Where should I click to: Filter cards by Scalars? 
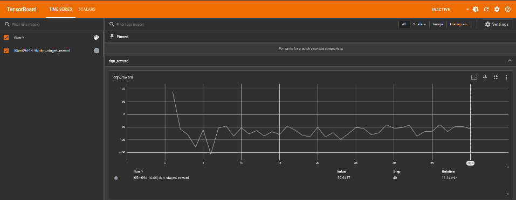tap(419, 24)
